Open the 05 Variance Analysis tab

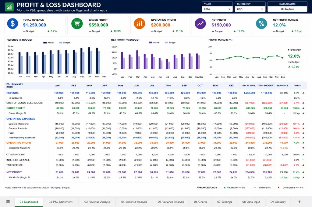(171, 202)
